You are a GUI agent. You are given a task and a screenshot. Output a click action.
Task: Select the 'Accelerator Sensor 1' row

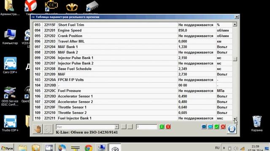132,96
